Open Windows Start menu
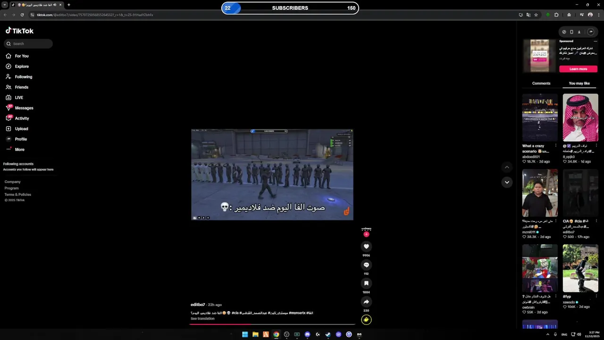This screenshot has height=340, width=604. coord(245,334)
